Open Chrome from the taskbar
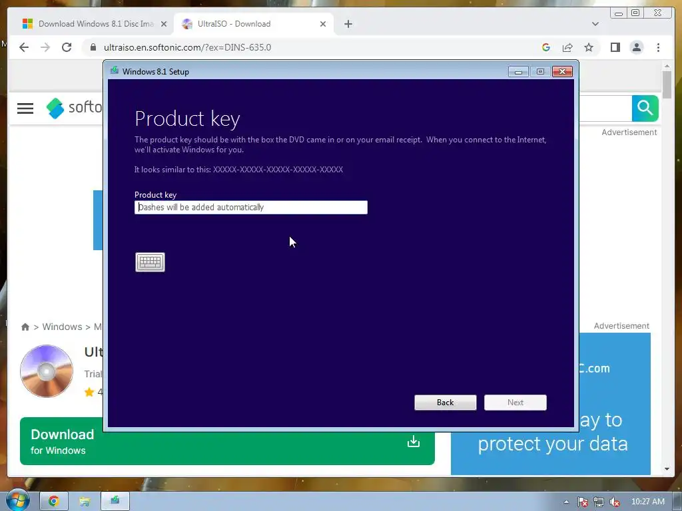Viewport: 682px width, 511px height. pyautogui.click(x=53, y=501)
